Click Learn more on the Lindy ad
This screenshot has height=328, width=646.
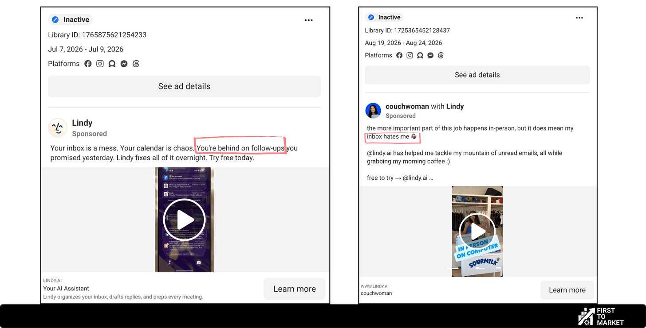pos(295,289)
